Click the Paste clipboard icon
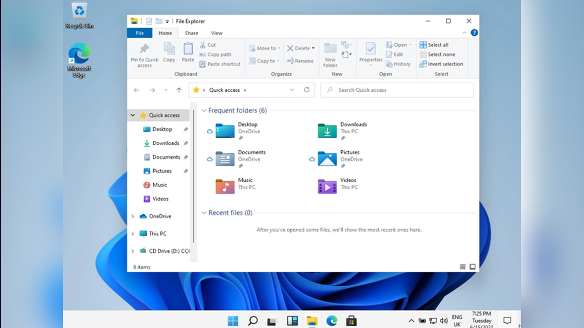 tap(188, 53)
